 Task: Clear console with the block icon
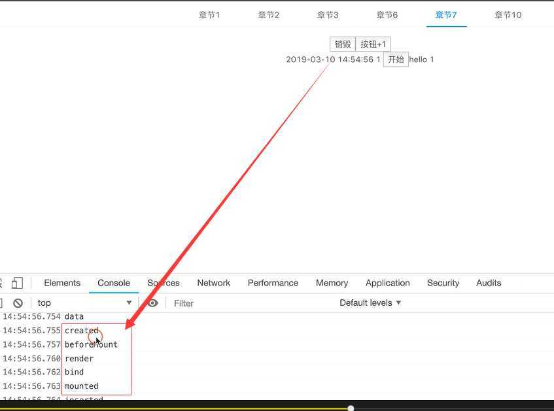(18, 303)
